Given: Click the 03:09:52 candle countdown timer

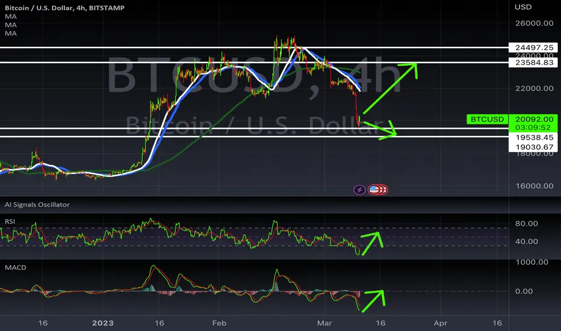Looking at the screenshot, I should pyautogui.click(x=533, y=128).
